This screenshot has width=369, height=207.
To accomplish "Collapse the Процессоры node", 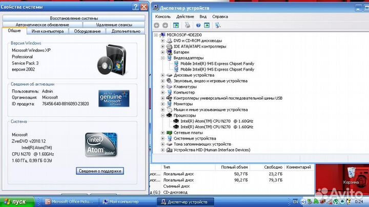I will [162, 116].
